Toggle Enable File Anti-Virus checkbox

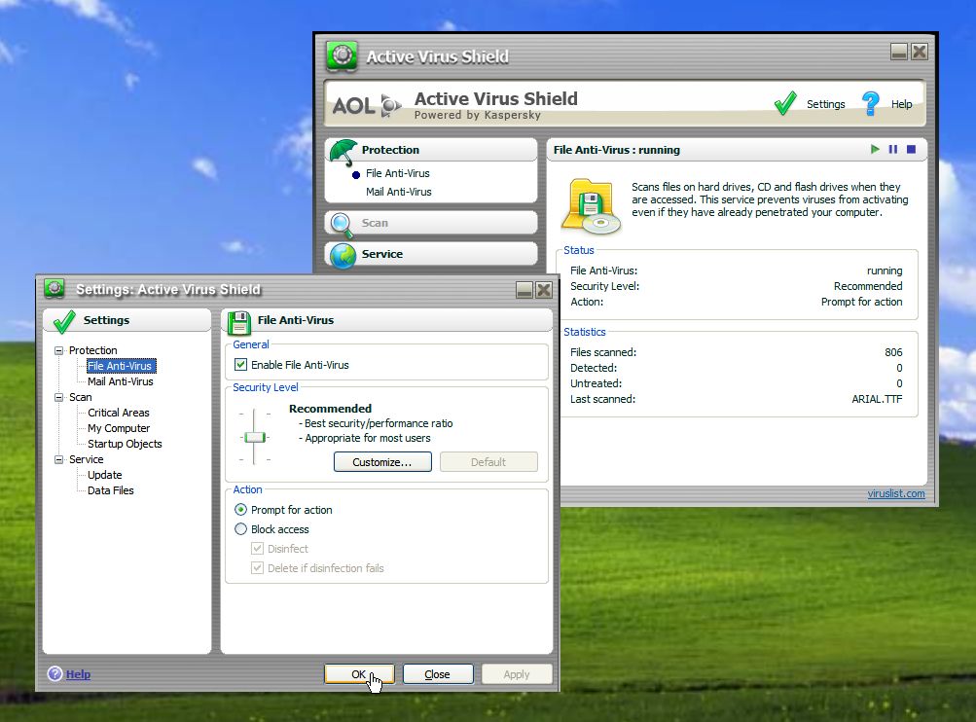tap(241, 365)
